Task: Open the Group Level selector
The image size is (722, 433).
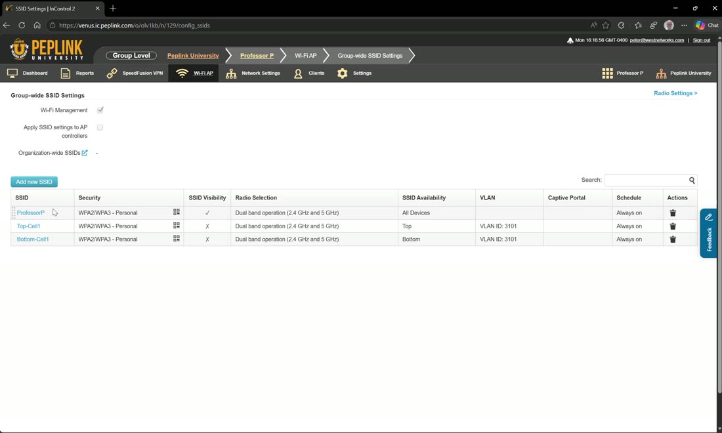Action: click(x=131, y=55)
